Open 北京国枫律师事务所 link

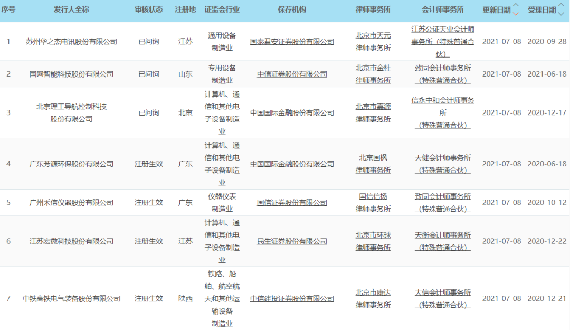click(x=373, y=164)
